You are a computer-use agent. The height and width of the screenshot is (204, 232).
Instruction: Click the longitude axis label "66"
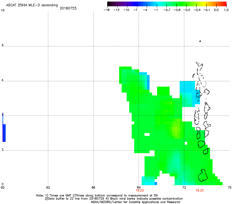pyautogui.click(x=93, y=188)
